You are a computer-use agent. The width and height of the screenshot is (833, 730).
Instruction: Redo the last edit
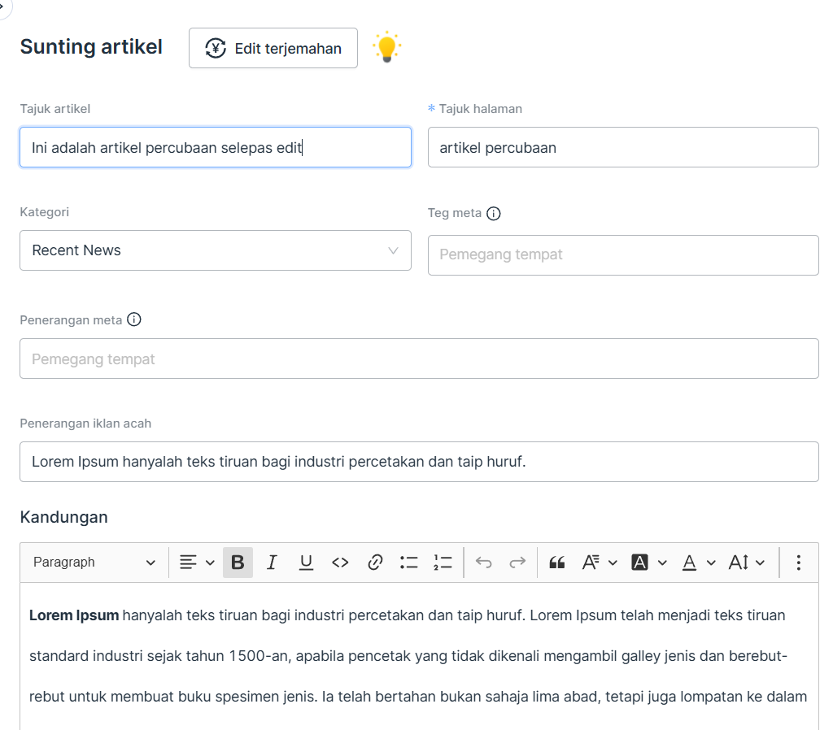tap(517, 563)
